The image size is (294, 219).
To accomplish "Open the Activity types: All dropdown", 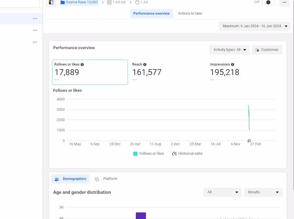I will [229, 50].
